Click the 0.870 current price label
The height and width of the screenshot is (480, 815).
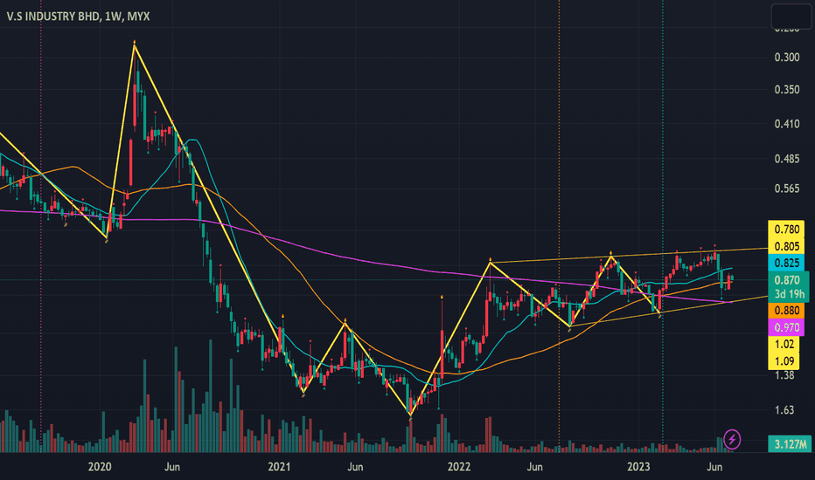pyautogui.click(x=788, y=280)
